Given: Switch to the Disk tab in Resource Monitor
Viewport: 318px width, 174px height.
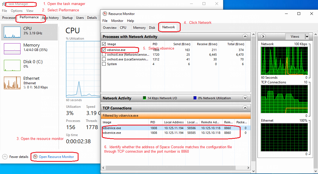Looking at the screenshot, I should coord(152,28).
